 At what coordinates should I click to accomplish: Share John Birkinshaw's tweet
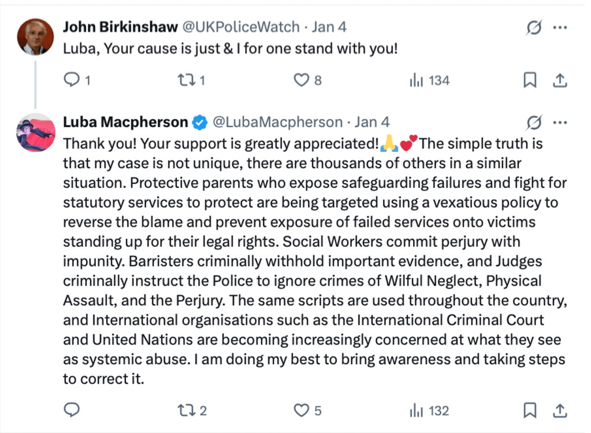(559, 80)
